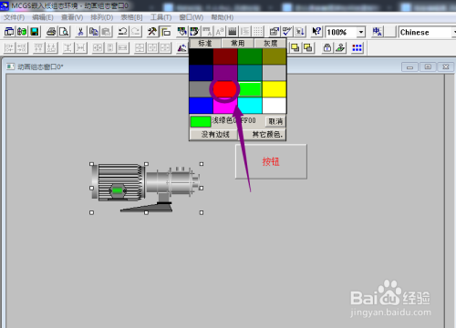Select the motor pump graphic on canvas
456x328 pixels.
146,188
